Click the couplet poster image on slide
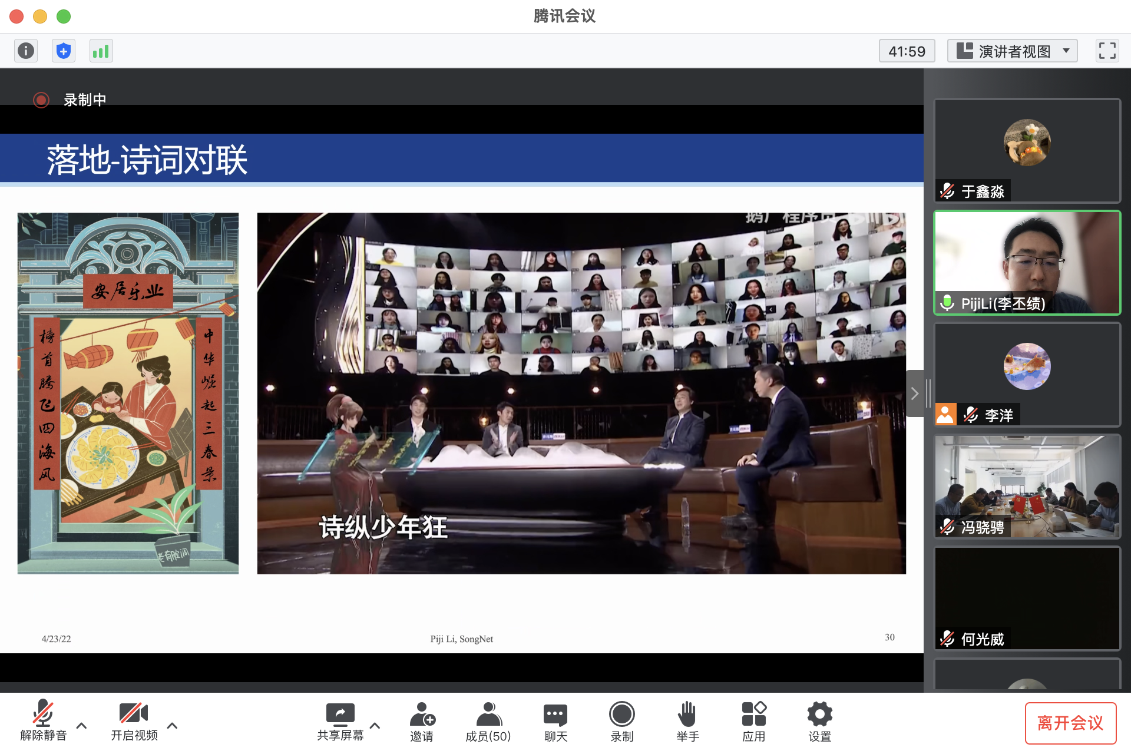 pos(128,393)
